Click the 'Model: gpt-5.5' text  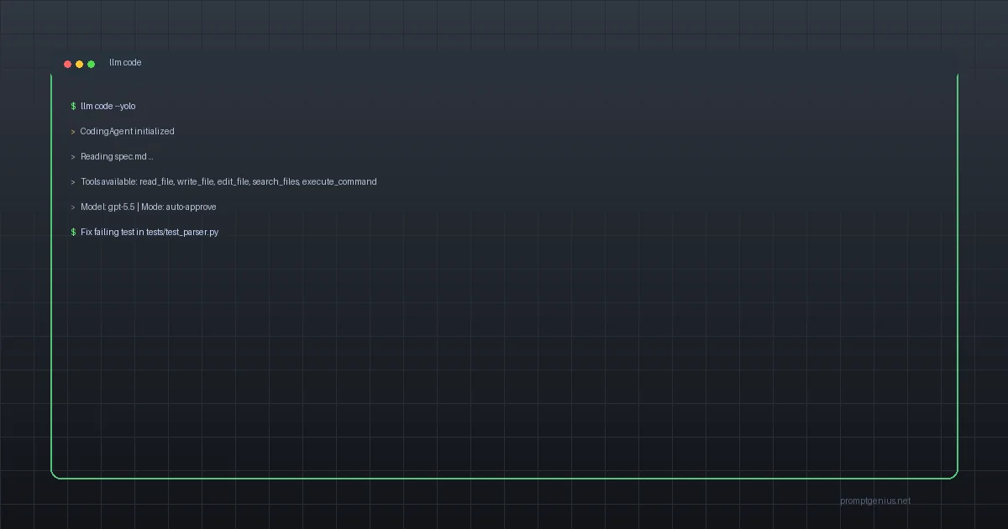coord(108,207)
